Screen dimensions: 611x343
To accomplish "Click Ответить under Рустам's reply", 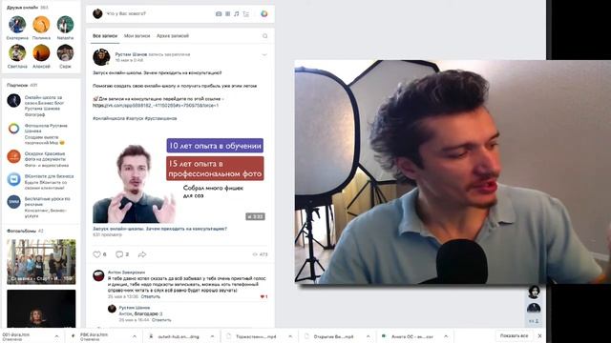I will coord(161,320).
